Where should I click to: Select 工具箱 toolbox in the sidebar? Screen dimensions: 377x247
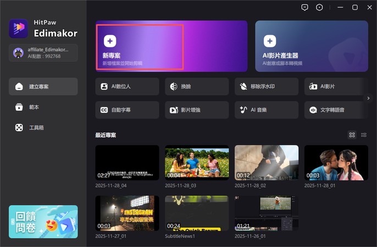click(x=43, y=127)
